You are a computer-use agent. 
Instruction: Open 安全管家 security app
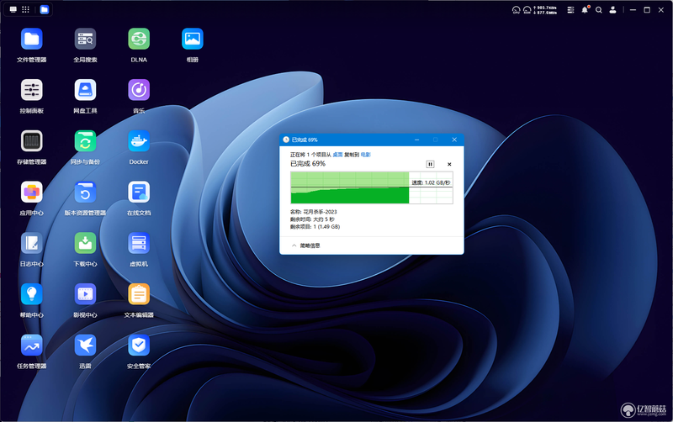coord(139,346)
